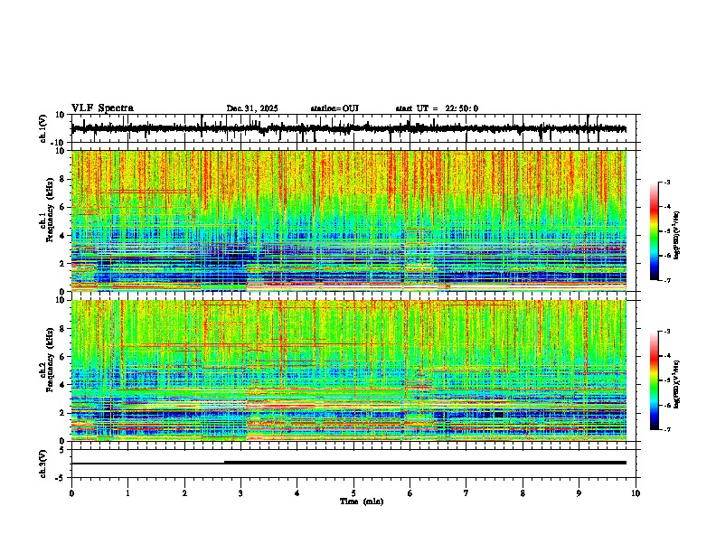The width and height of the screenshot is (716, 553).
Task: Click the ch.1 voltage waveform trace
Action: [x=348, y=128]
